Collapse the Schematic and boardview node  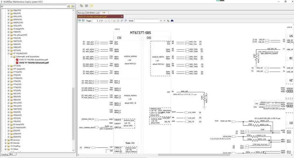11,57
